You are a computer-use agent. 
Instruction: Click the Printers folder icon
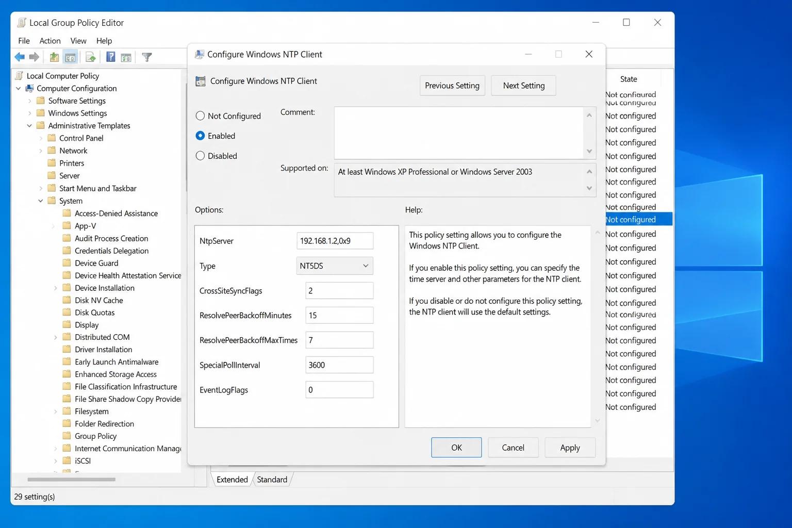tap(52, 163)
